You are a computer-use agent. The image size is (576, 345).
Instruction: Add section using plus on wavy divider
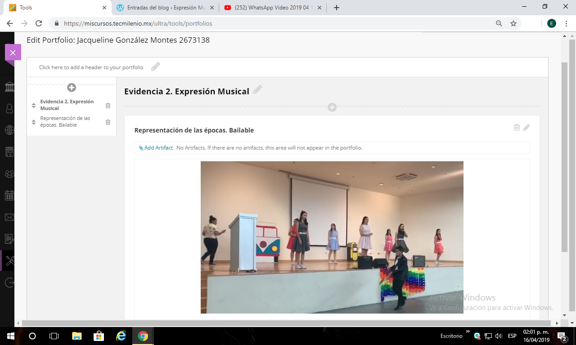[x=332, y=107]
